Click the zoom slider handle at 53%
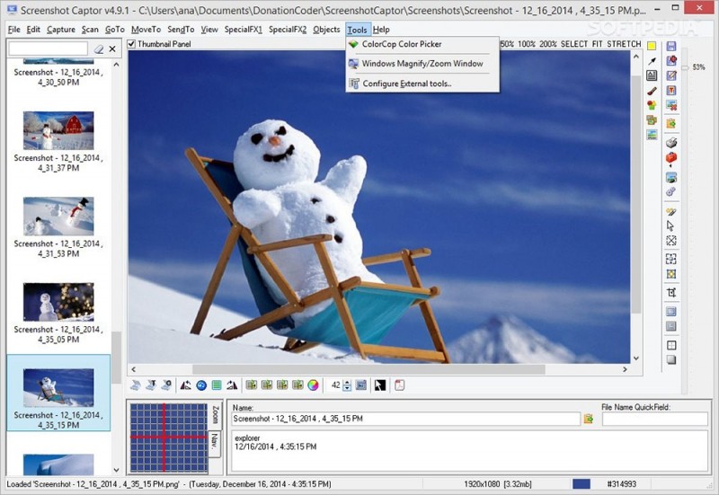The image size is (719, 495). tap(685, 68)
